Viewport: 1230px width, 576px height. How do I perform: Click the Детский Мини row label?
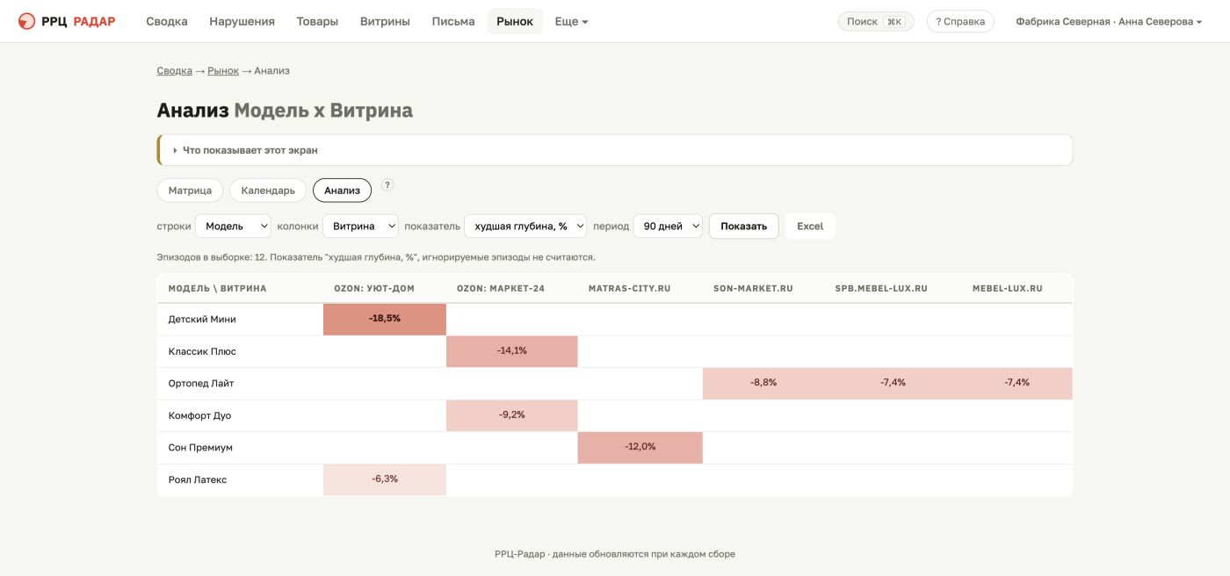202,320
